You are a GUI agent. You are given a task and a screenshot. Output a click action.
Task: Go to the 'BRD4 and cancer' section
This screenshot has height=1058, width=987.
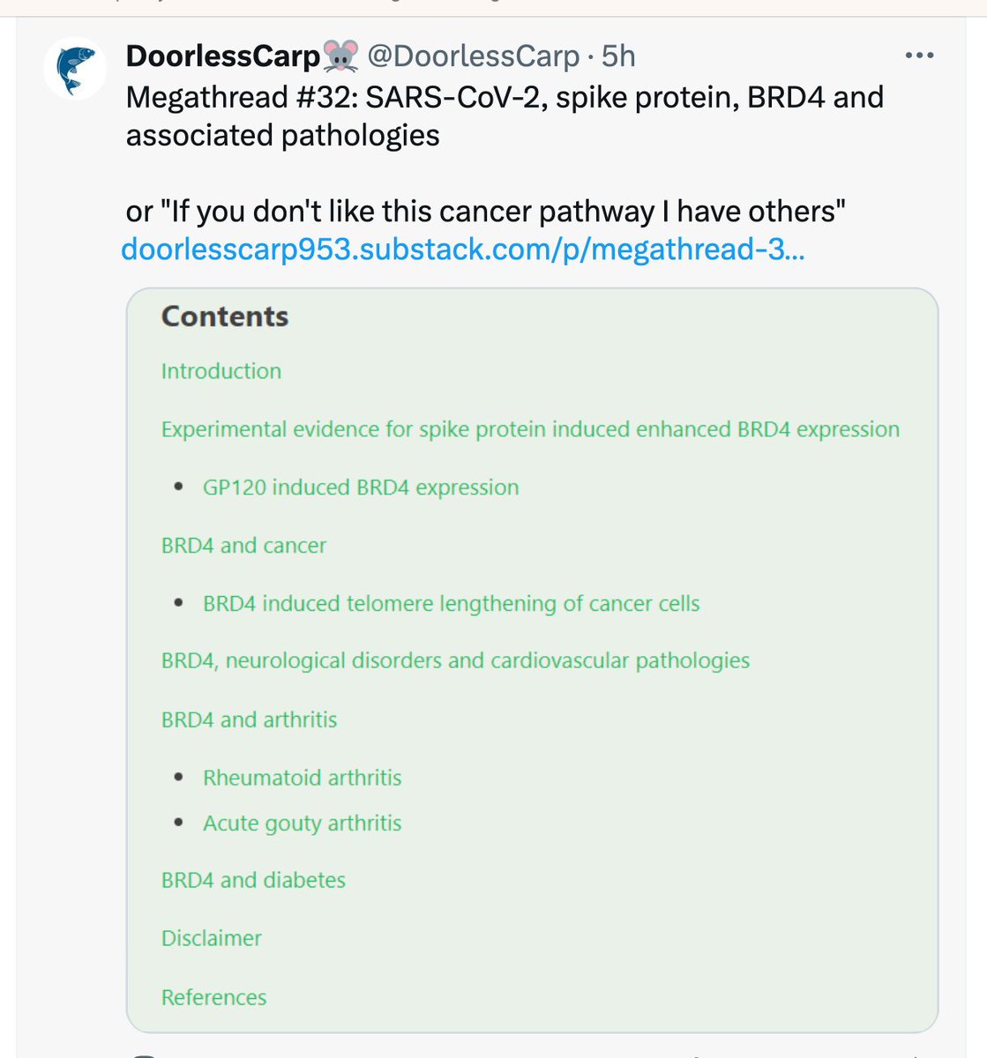243,546
